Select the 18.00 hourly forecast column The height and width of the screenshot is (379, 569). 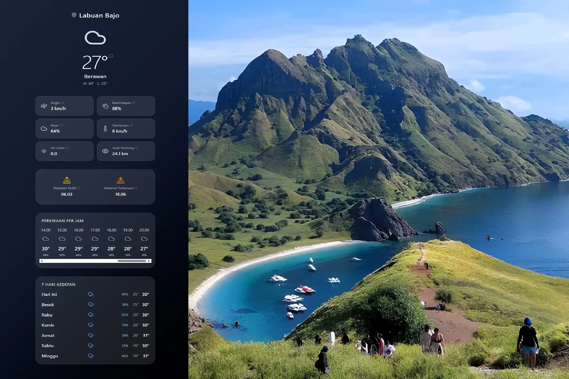111,242
